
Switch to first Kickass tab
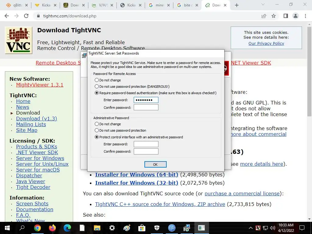(46, 5)
